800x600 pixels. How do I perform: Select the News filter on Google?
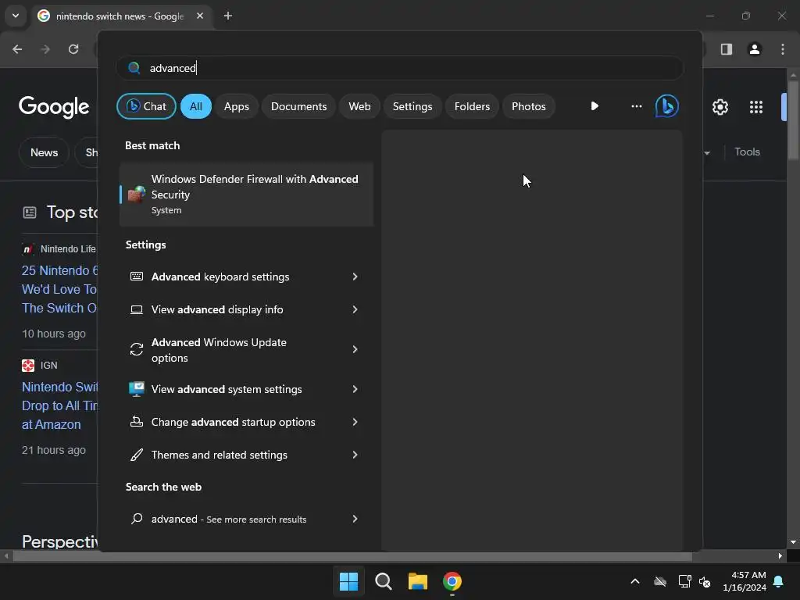pyautogui.click(x=44, y=152)
